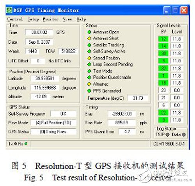The image size is (195, 186).
Task: Click the Leap Second Pending indicator
Action: (89, 64)
